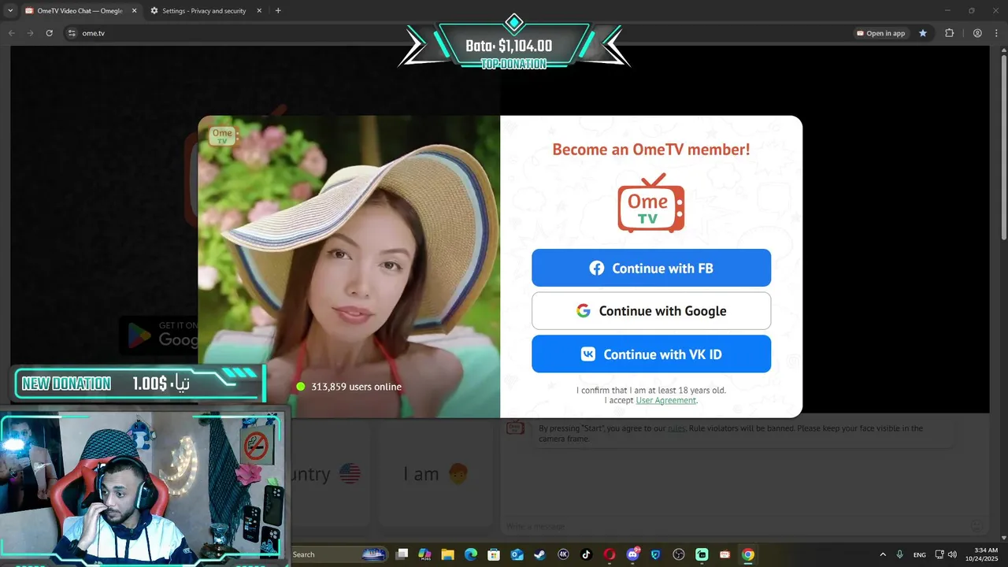Launch Microsoft Edge from taskbar
Screen dimensions: 1008x567
471,554
